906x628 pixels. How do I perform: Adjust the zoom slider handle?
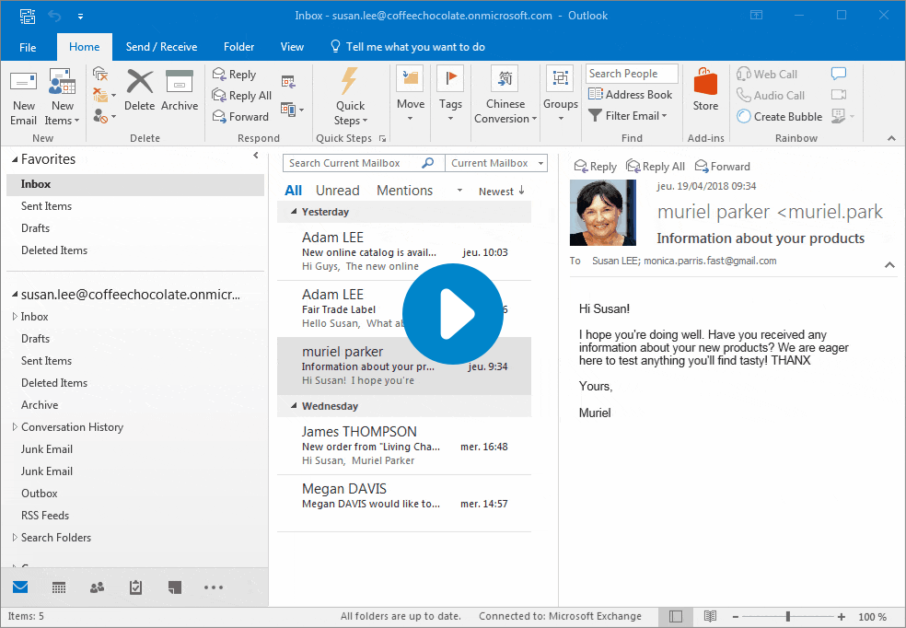pyautogui.click(x=787, y=616)
